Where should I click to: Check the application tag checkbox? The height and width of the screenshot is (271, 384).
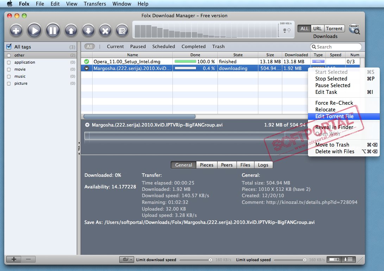(9, 62)
